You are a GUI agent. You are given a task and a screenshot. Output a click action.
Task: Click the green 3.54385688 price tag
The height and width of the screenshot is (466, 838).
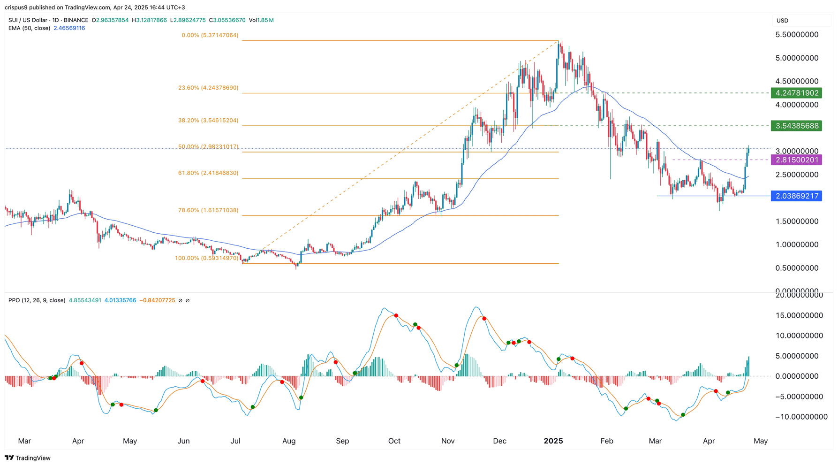[x=796, y=126]
